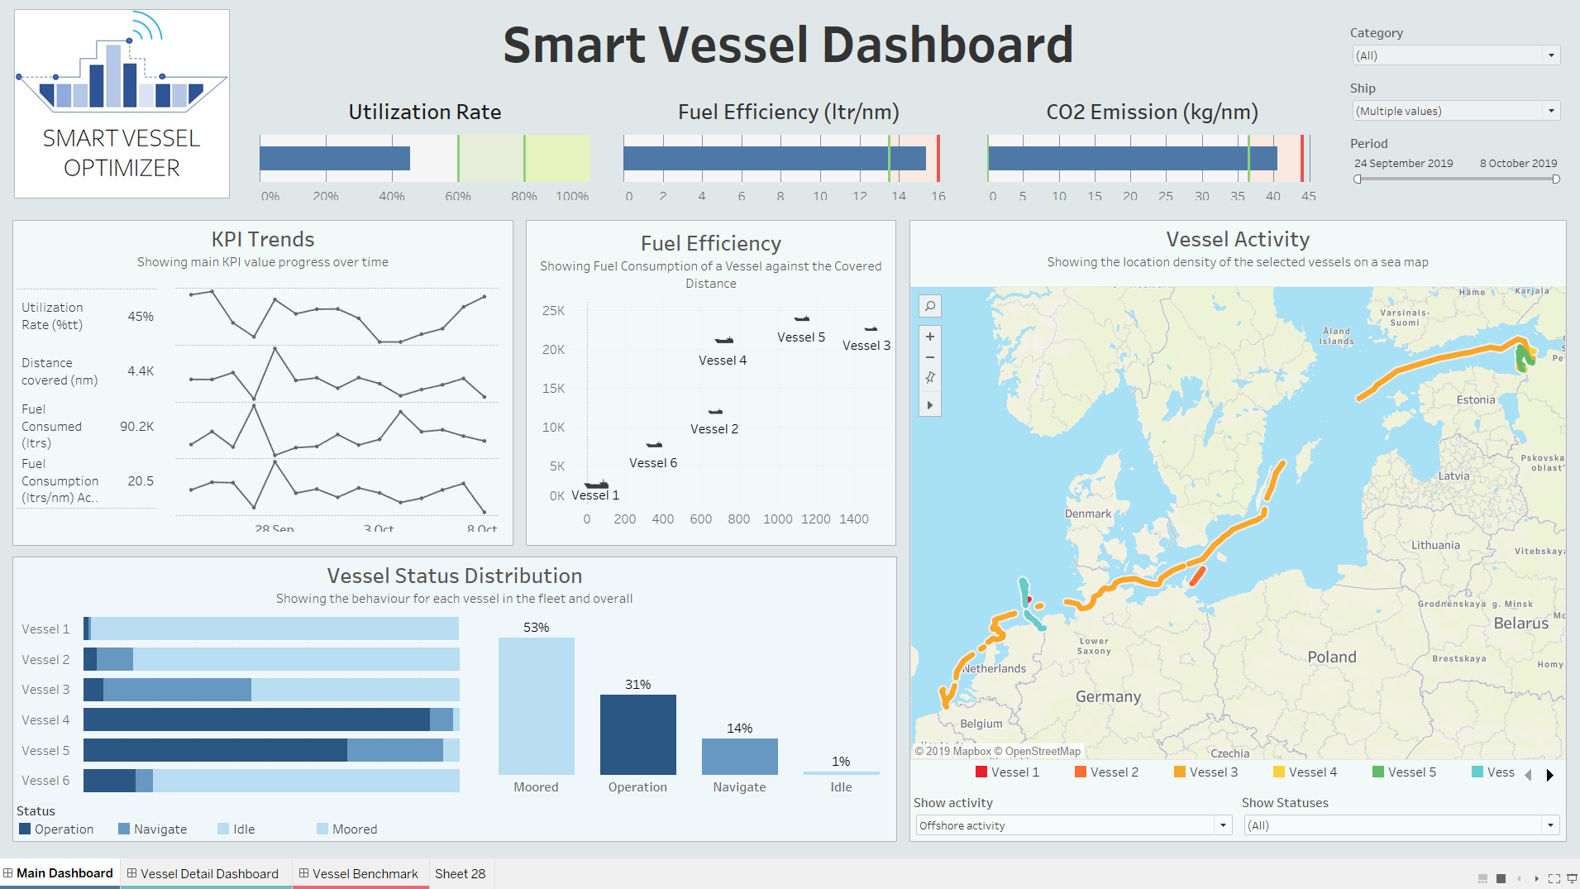1580x889 pixels.
Task: Zoom in on the Vessel Activity map
Action: pos(930,337)
